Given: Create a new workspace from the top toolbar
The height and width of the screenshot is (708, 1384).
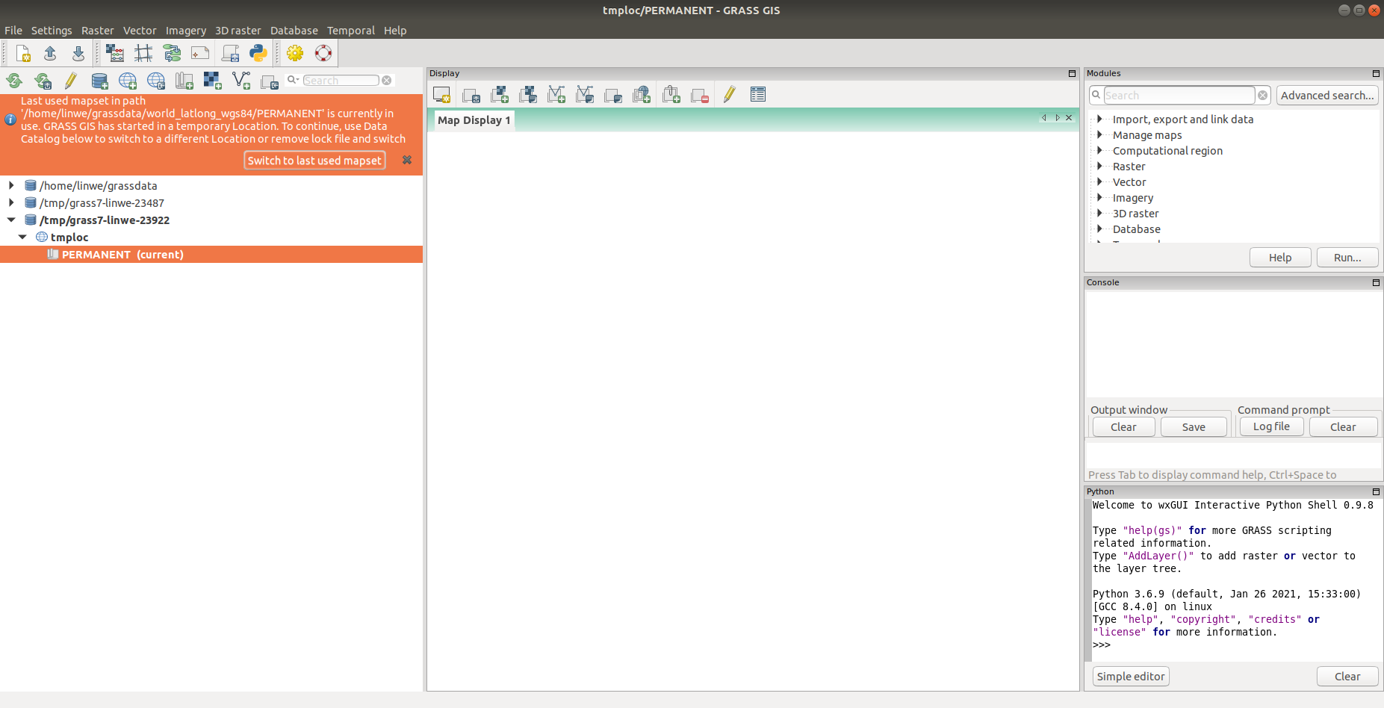Looking at the screenshot, I should [x=23, y=53].
